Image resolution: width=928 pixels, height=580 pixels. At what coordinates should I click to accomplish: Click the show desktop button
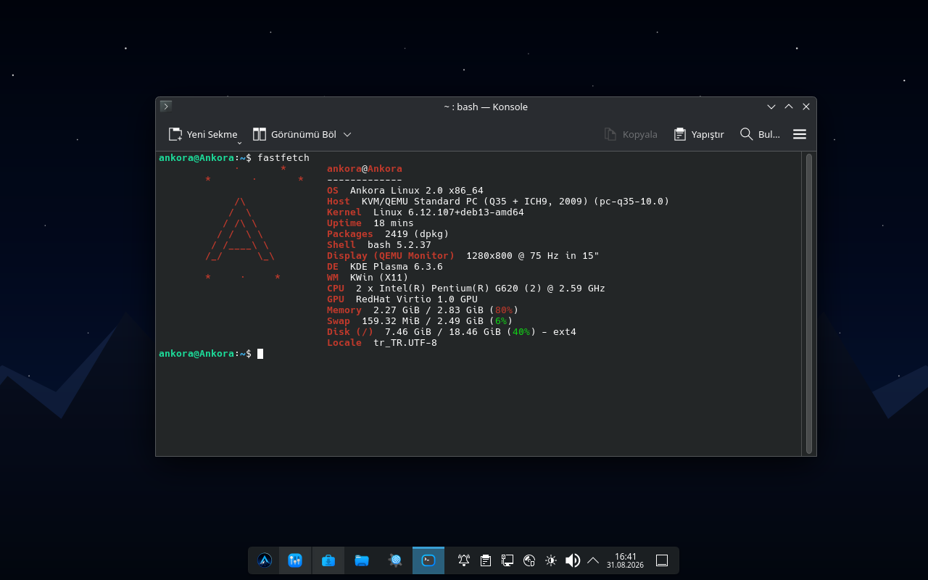pyautogui.click(x=662, y=560)
